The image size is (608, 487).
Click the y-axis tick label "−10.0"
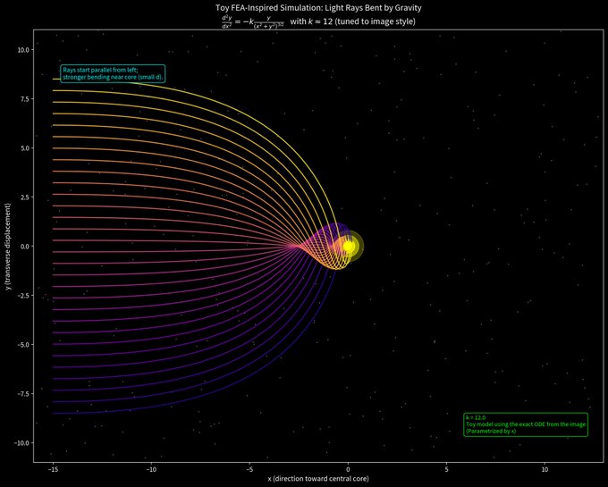click(21, 443)
